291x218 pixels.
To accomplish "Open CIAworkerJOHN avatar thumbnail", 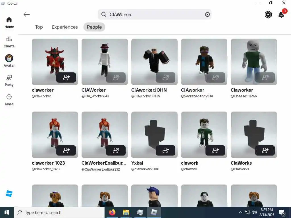I will pos(154,62).
